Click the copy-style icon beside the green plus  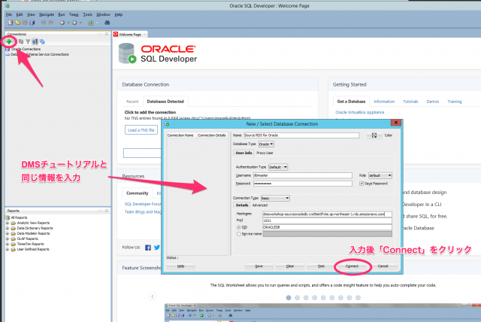(21, 41)
